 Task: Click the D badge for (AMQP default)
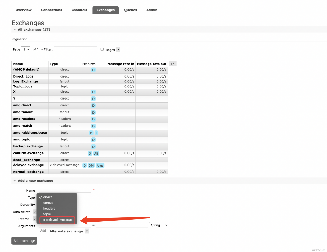[93, 70]
